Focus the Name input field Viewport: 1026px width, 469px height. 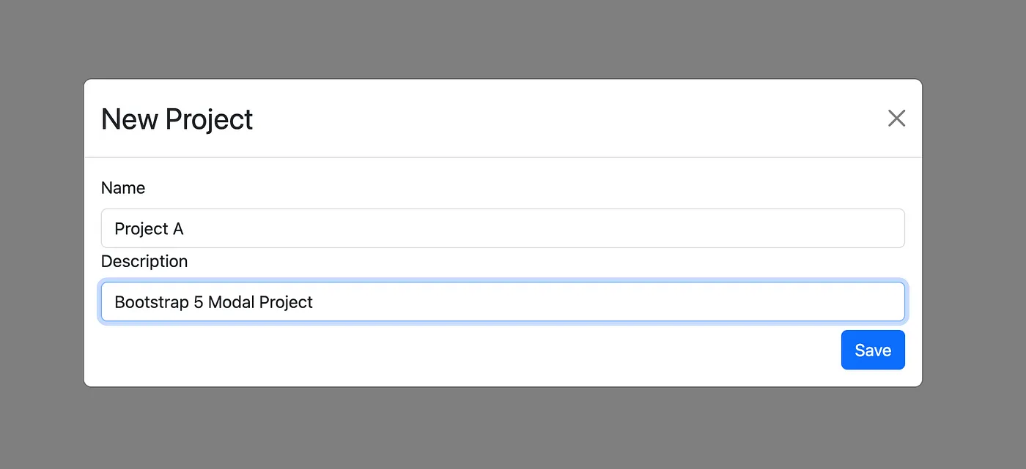(x=503, y=228)
